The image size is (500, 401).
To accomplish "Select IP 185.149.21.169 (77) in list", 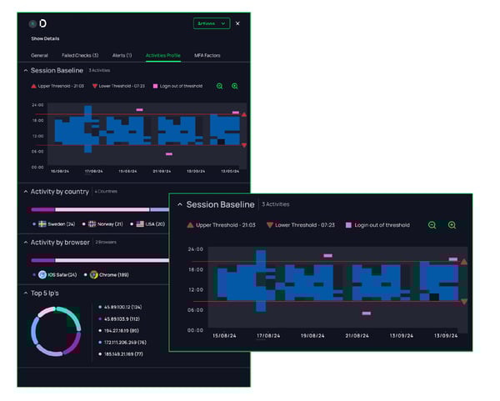I will point(123,354).
